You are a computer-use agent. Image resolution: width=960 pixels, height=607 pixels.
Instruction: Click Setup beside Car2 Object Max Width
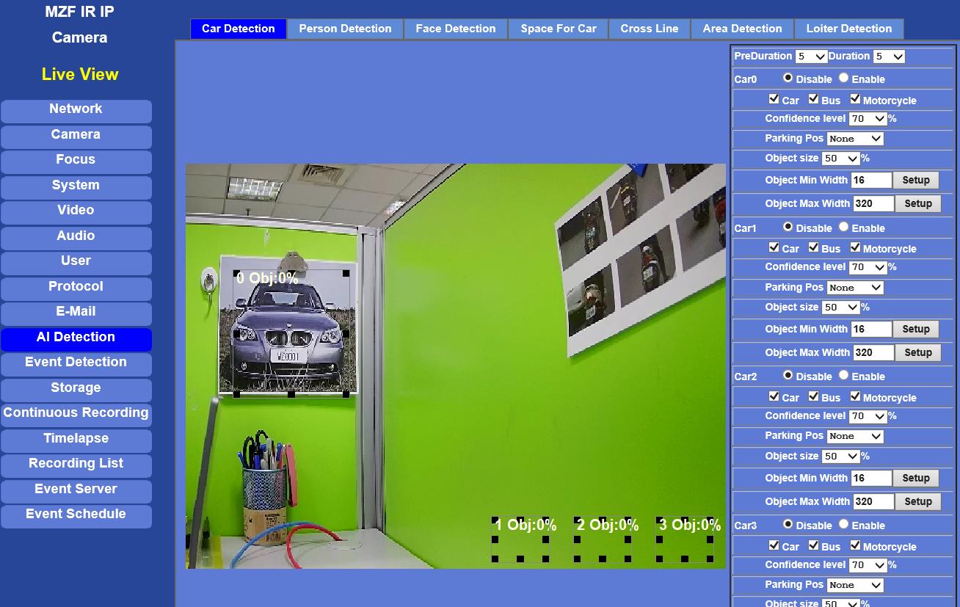918,501
